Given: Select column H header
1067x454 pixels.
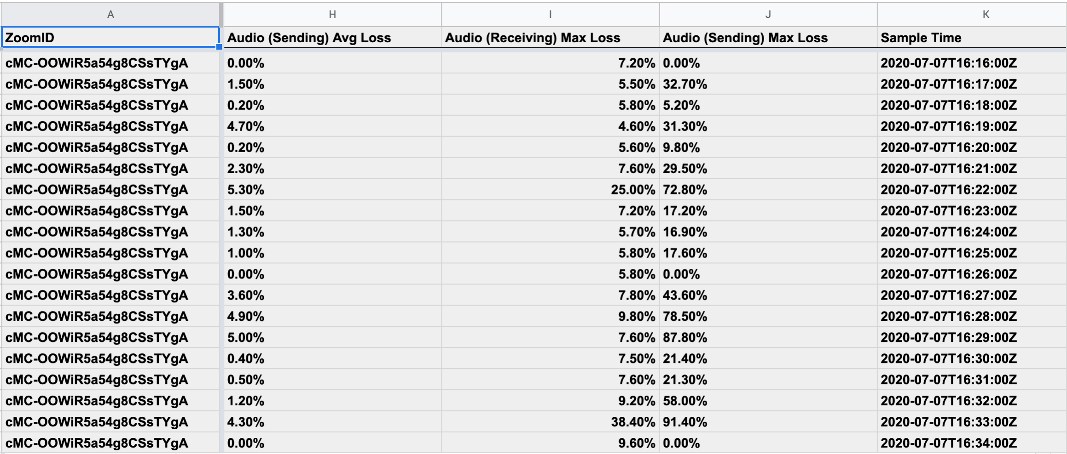Looking at the screenshot, I should 332,14.
